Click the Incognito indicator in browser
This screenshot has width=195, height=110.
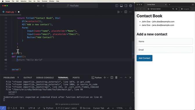[x=185, y=9]
